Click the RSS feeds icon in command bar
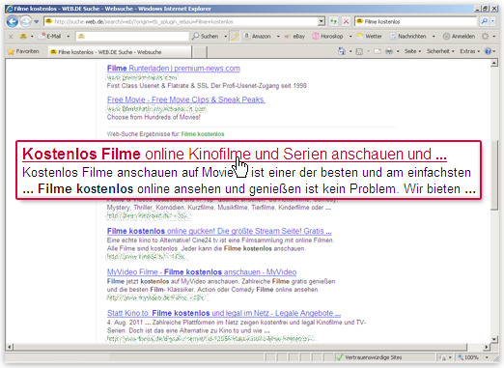504x368 pixels. [x=359, y=51]
